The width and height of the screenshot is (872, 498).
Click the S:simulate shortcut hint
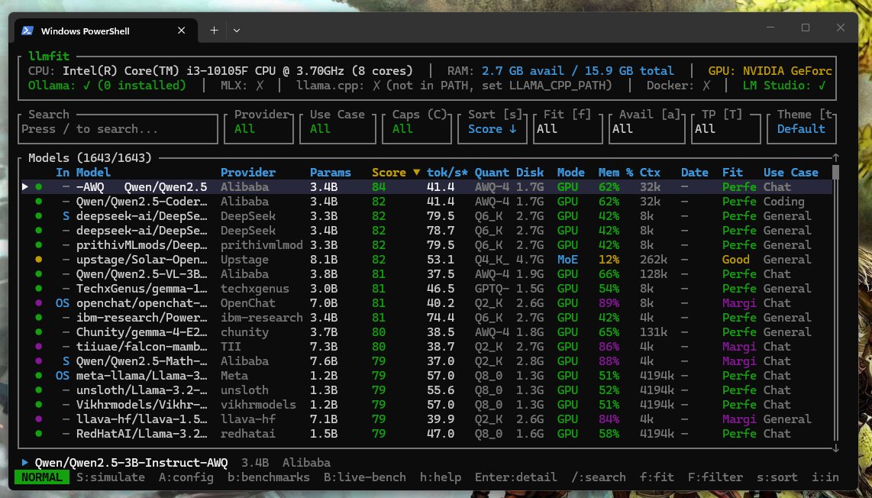tap(111, 477)
